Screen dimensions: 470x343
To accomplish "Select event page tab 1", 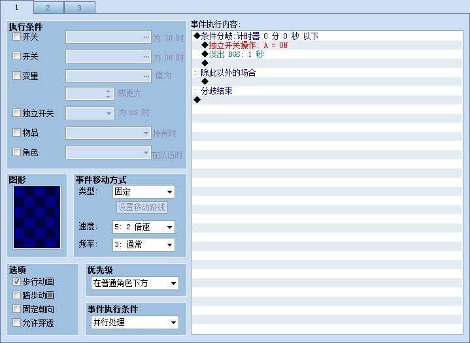I will tap(17, 7).
